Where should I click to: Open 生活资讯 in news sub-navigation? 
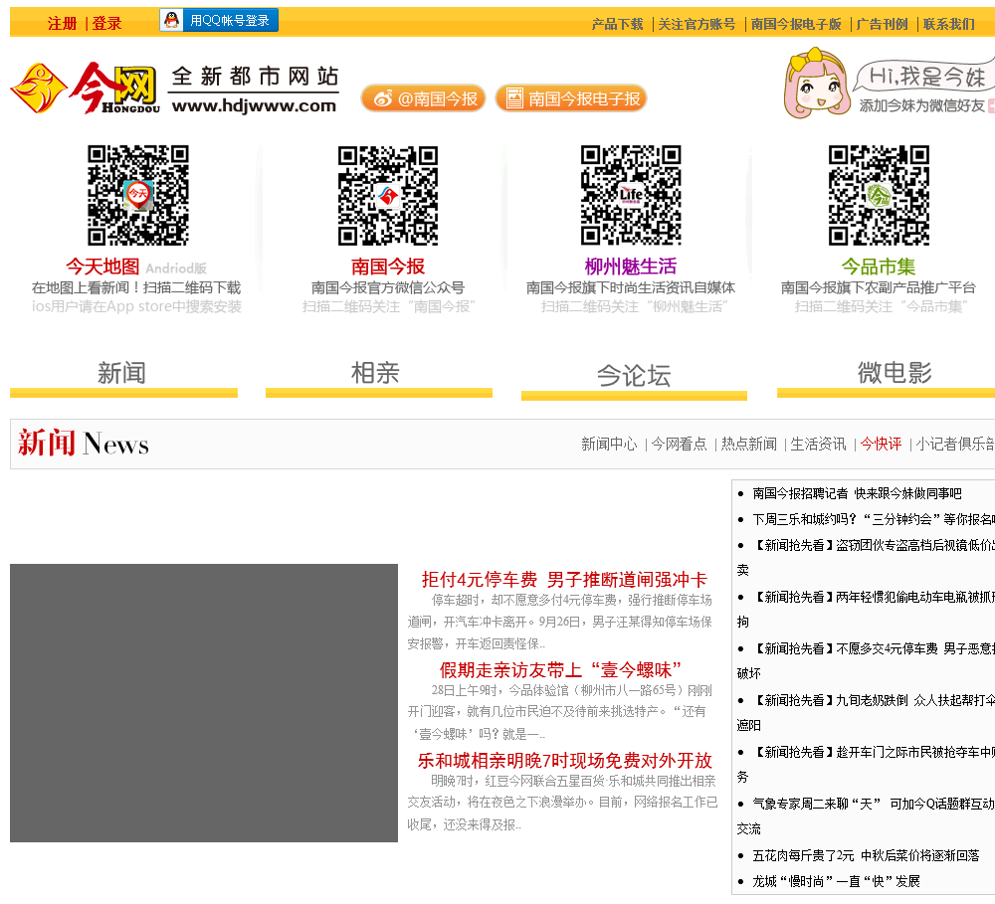click(x=819, y=445)
